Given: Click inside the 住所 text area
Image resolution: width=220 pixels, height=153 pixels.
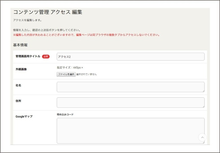Looking at the screenshot, I should tap(131, 102).
